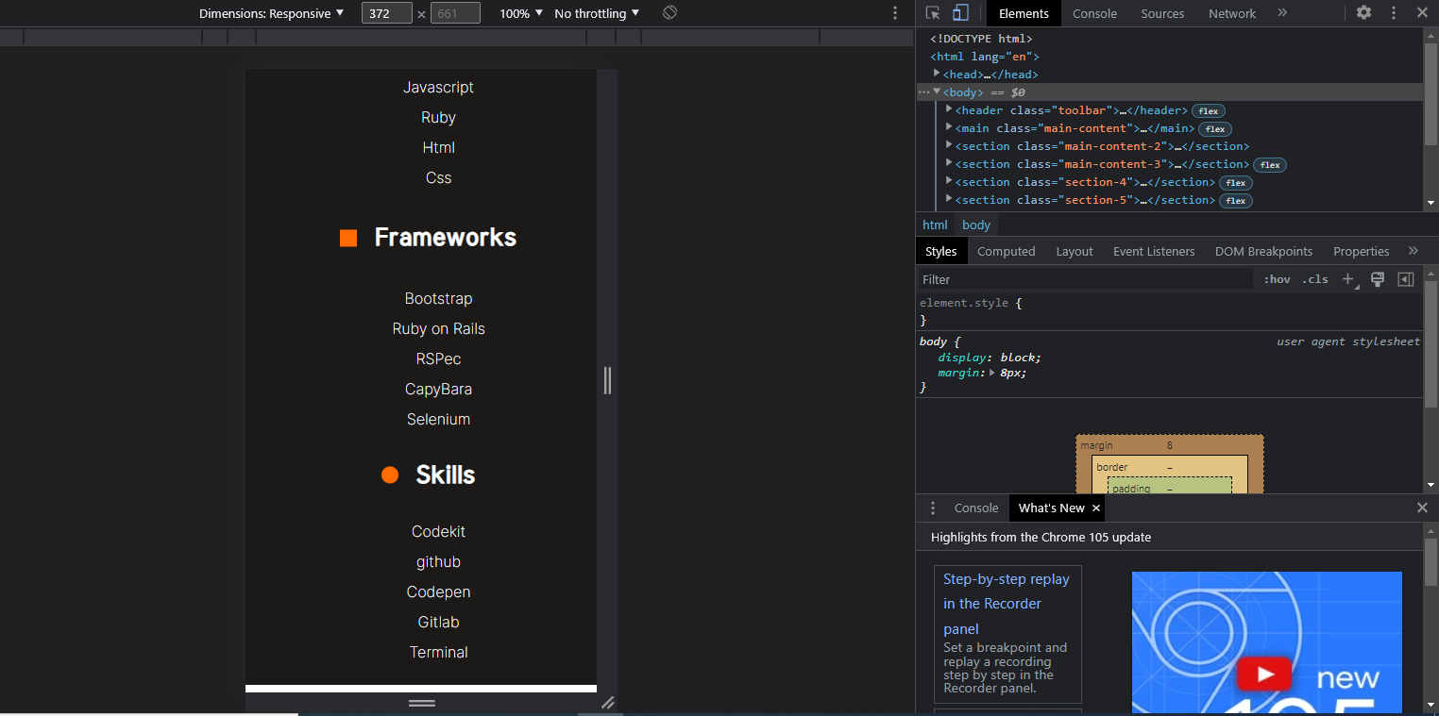Toggle element state with :hov button
The width and height of the screenshot is (1439, 716).
coord(1277,279)
